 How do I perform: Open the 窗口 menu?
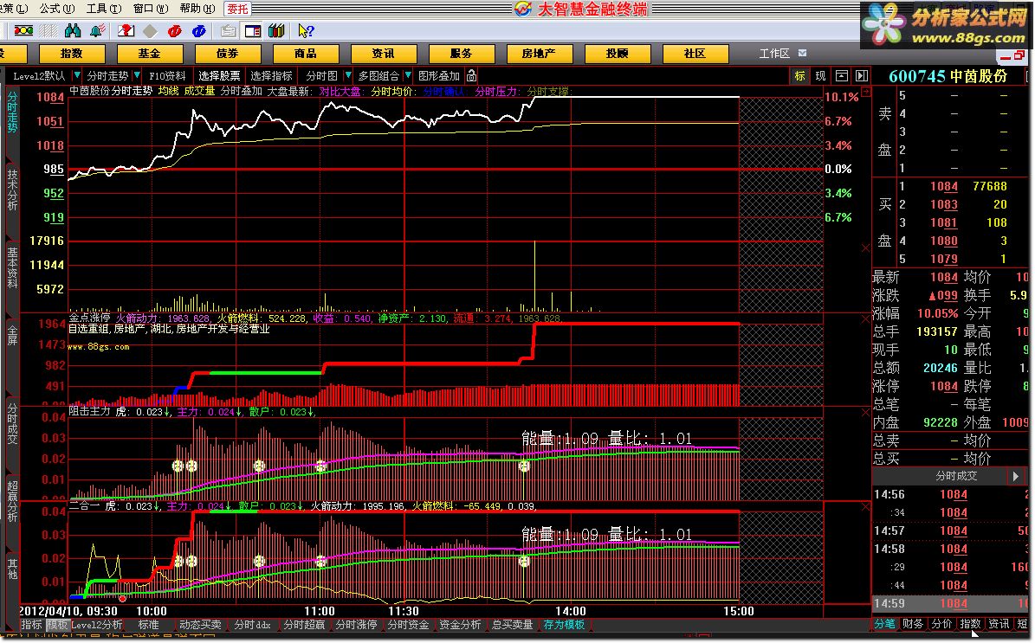coord(151,9)
